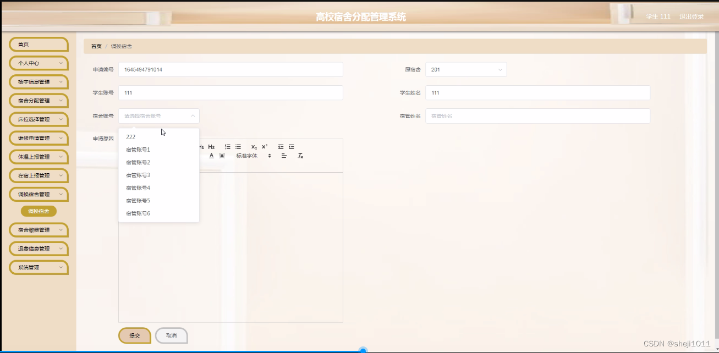719x353 pixels.
Task: Open the 个人中心 menu
Action: coord(38,63)
